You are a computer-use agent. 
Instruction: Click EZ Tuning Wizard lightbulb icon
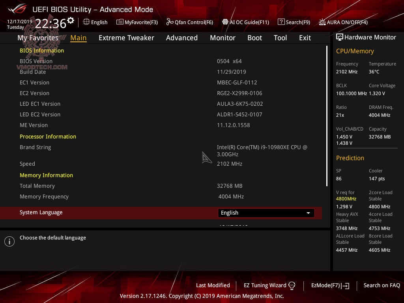coord(292,286)
